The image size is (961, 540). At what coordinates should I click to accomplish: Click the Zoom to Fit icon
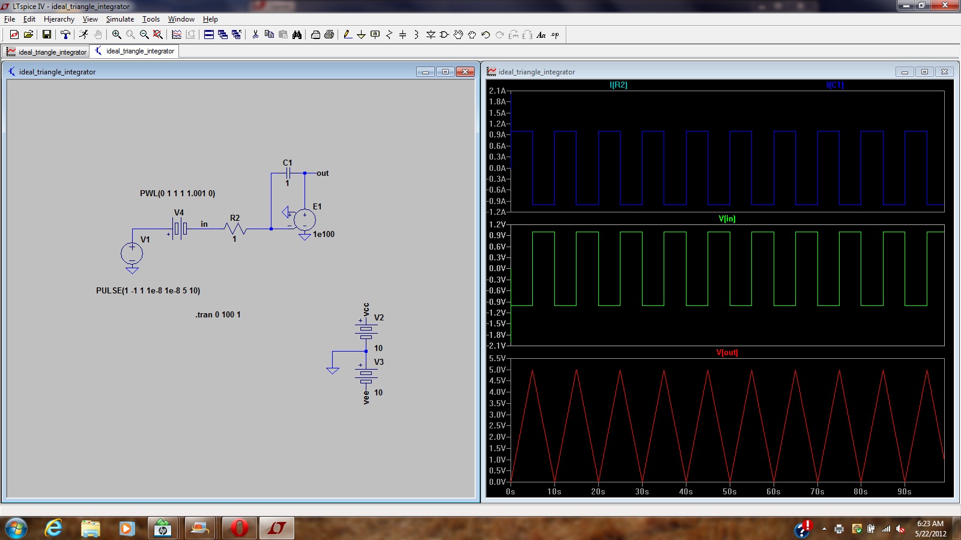[x=158, y=35]
